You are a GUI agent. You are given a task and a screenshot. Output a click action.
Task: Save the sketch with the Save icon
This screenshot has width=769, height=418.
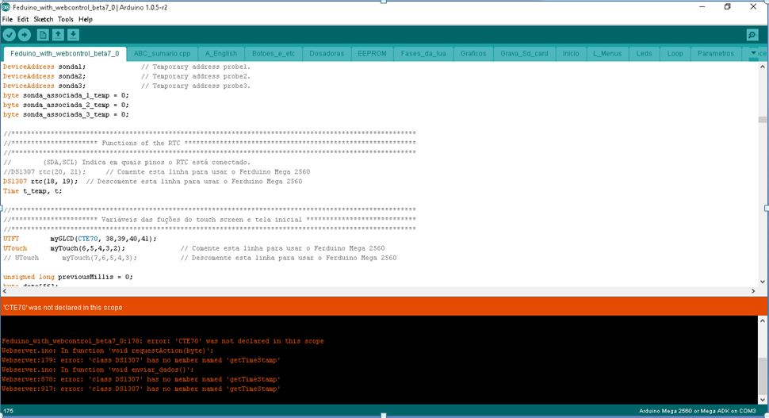tap(73, 35)
